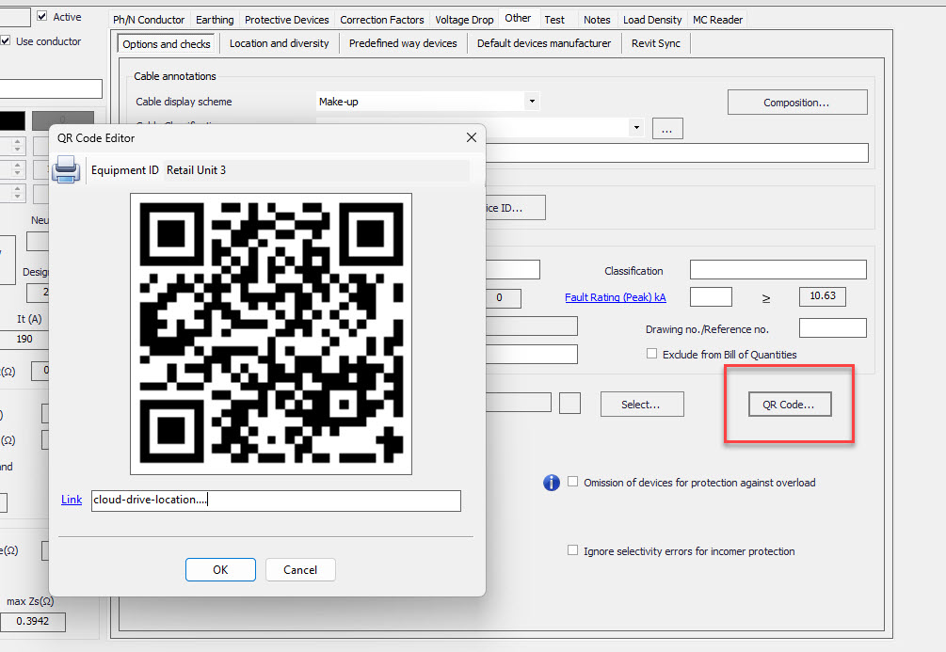
Task: Cancel the QR Code Editor dialog
Action: [300, 569]
